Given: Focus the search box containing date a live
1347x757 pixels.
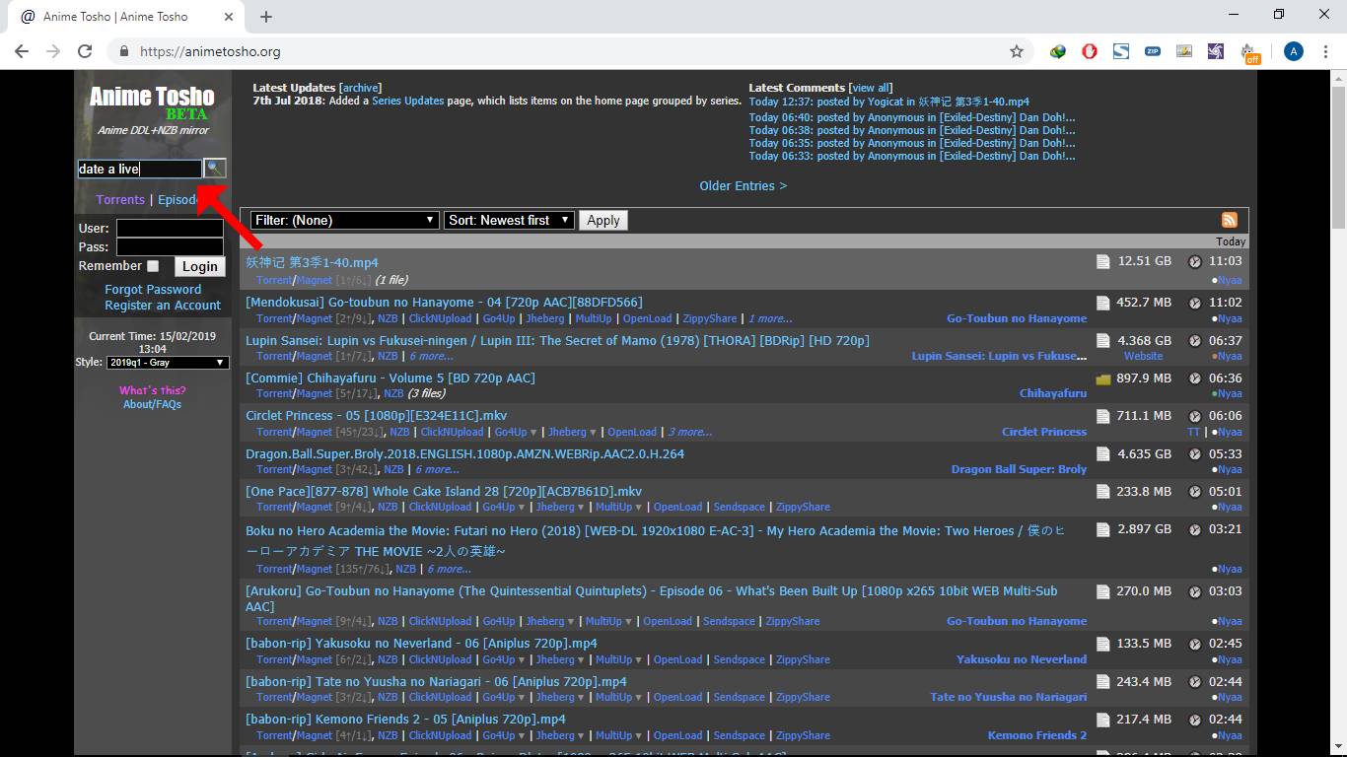Looking at the screenshot, I should coord(140,169).
